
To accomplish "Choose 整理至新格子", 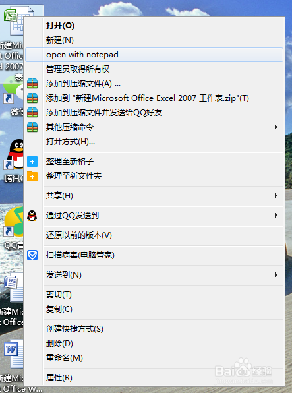I will pyautogui.click(x=154, y=162).
